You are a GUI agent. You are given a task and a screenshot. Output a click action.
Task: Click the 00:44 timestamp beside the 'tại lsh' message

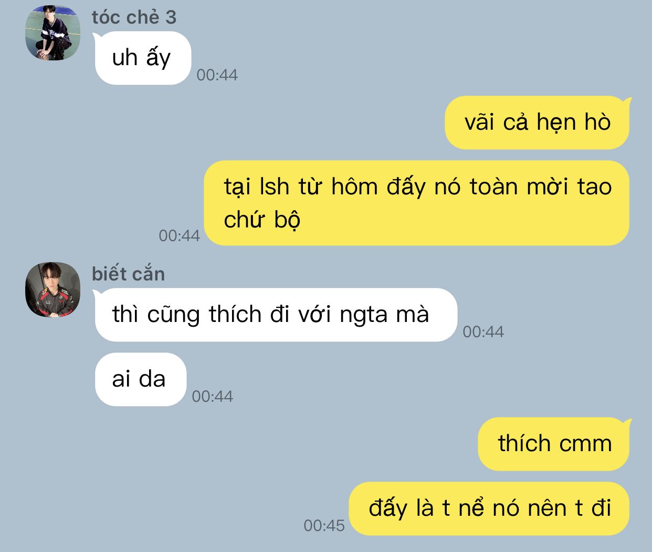pos(180,235)
